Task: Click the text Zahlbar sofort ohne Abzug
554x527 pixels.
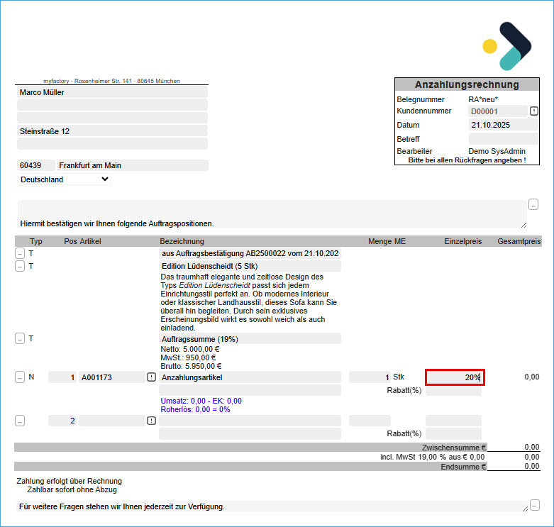Action: (72, 489)
